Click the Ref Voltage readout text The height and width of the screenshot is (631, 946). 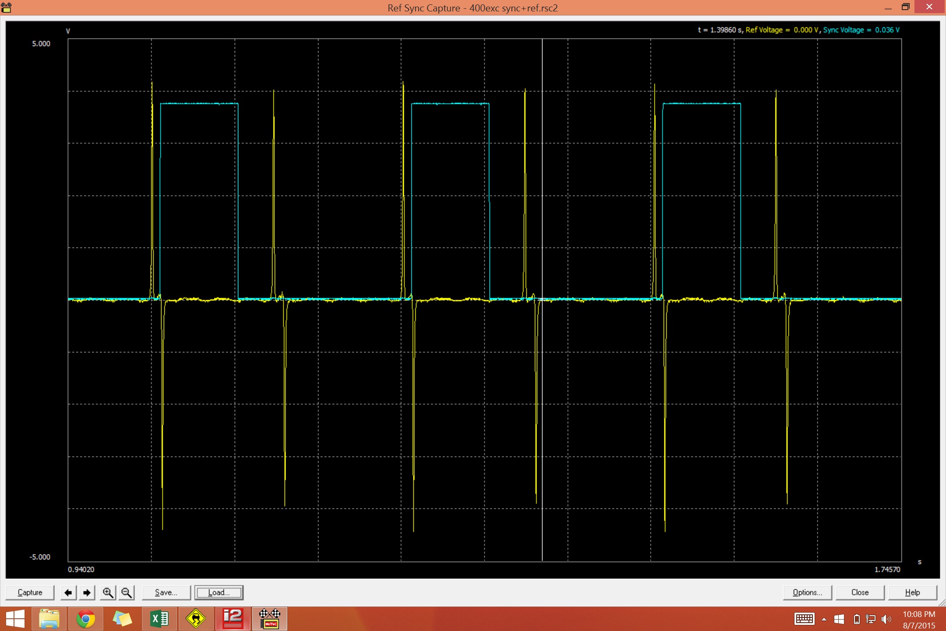pyautogui.click(x=782, y=30)
